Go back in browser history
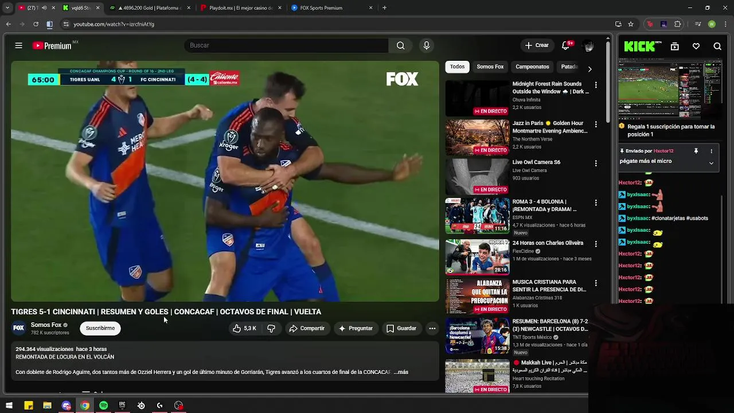The image size is (734, 413). pos(8,24)
